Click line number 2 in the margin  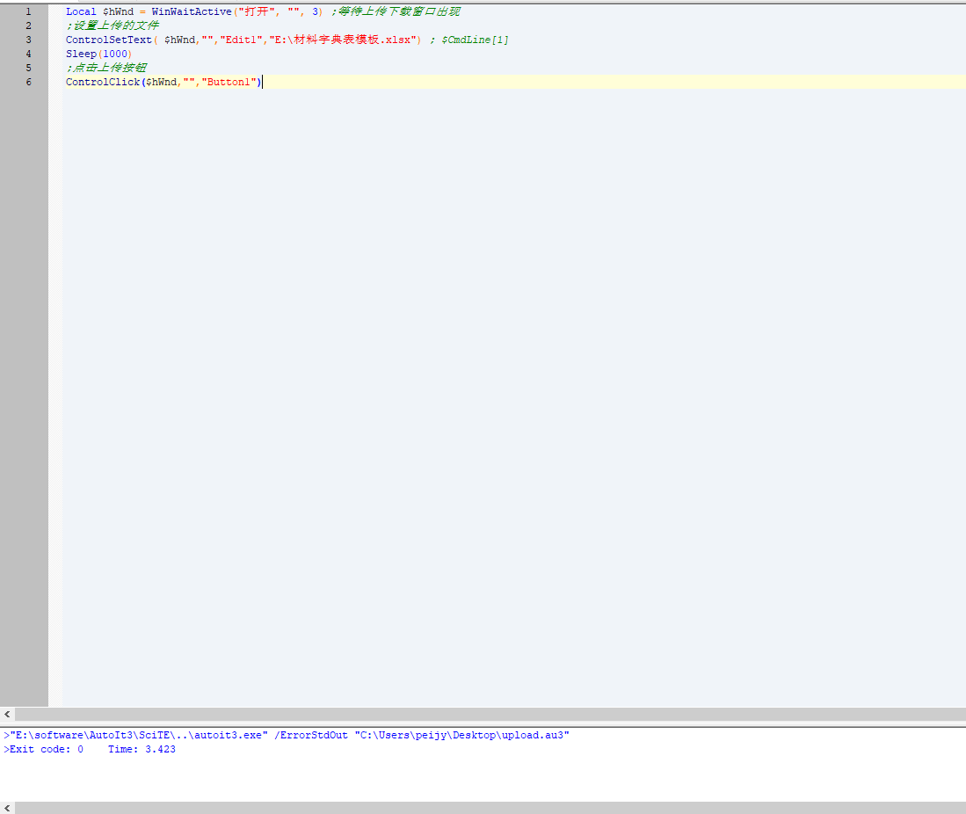pyautogui.click(x=28, y=25)
